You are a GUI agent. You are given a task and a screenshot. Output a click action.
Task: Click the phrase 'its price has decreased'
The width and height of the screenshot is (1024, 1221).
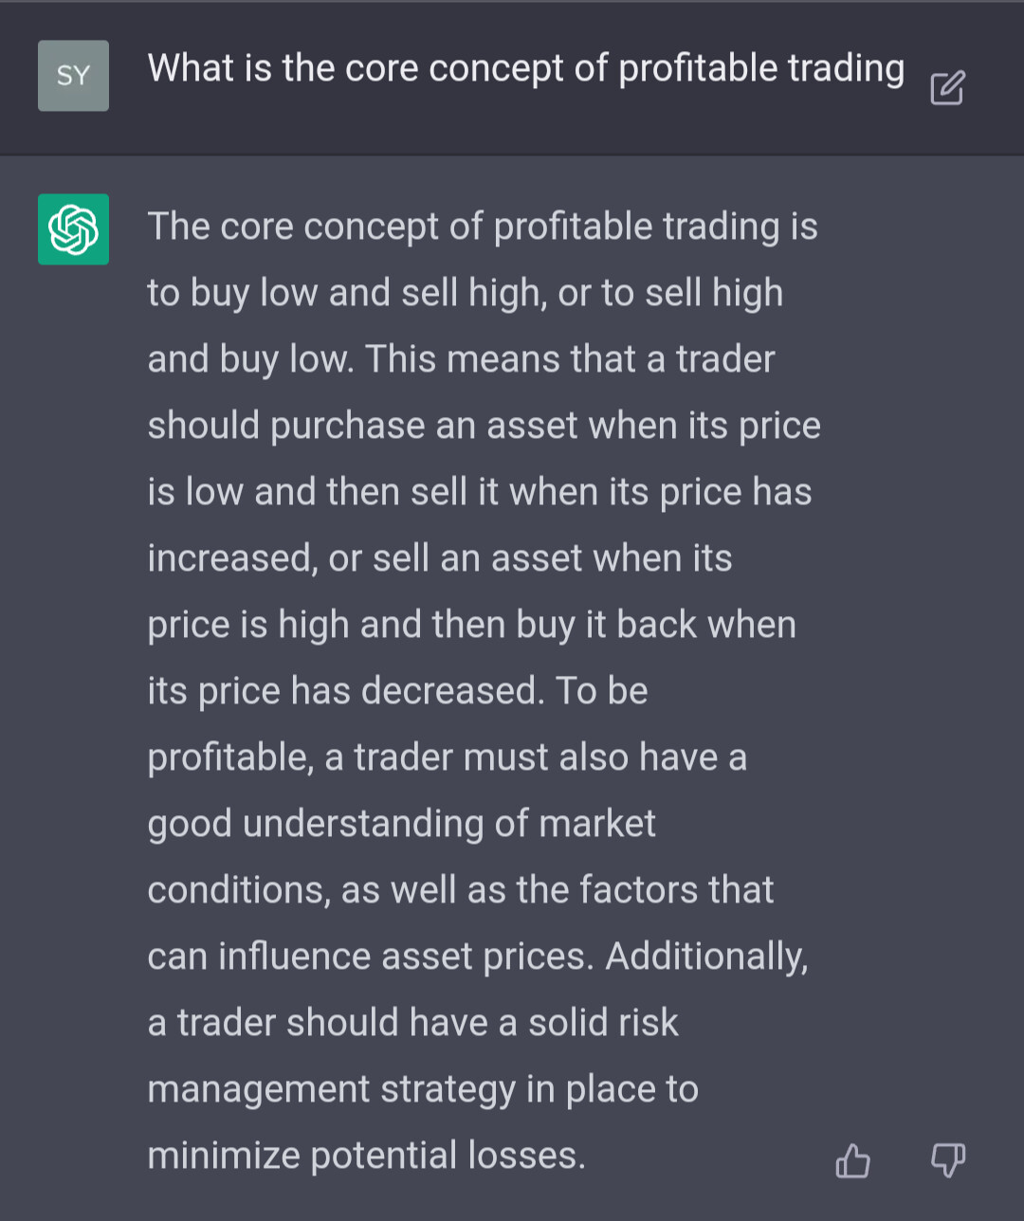tap(346, 692)
